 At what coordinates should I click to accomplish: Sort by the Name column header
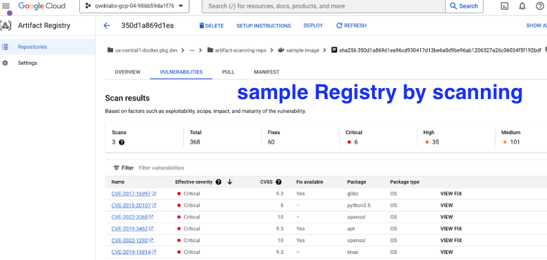pyautogui.click(x=118, y=182)
